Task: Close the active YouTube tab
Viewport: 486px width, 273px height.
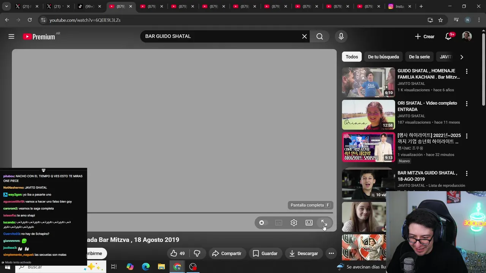Action: [x=131, y=6]
